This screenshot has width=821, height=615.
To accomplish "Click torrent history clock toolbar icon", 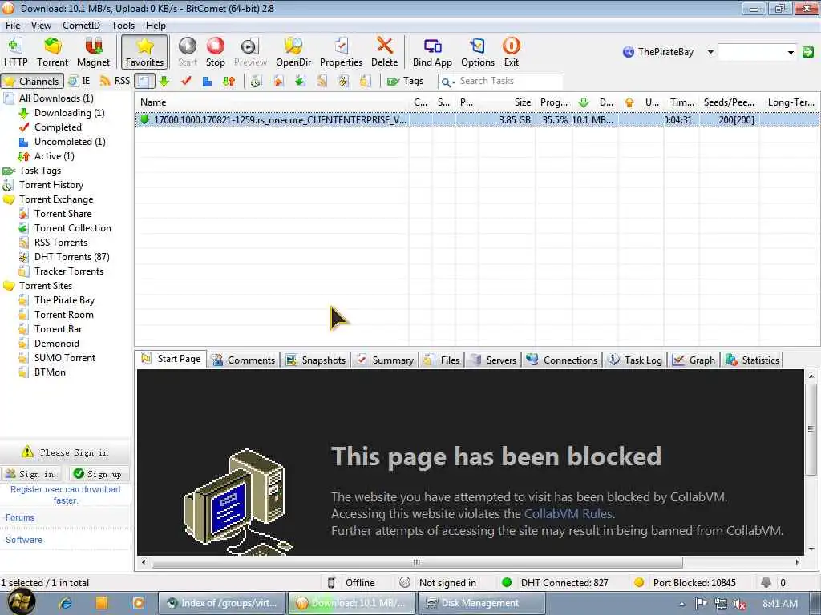I will pos(256,81).
